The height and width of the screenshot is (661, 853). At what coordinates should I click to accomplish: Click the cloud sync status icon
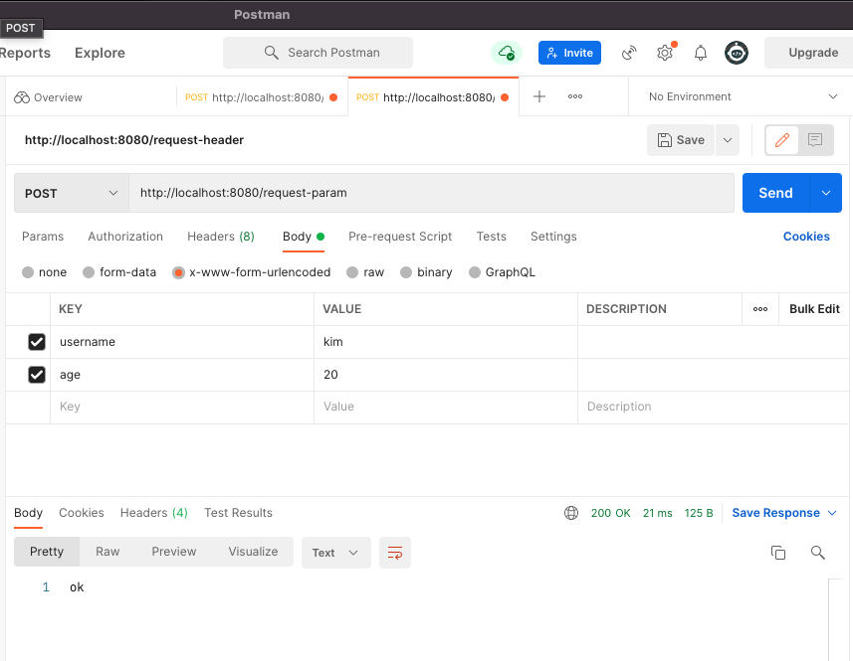pyautogui.click(x=507, y=53)
